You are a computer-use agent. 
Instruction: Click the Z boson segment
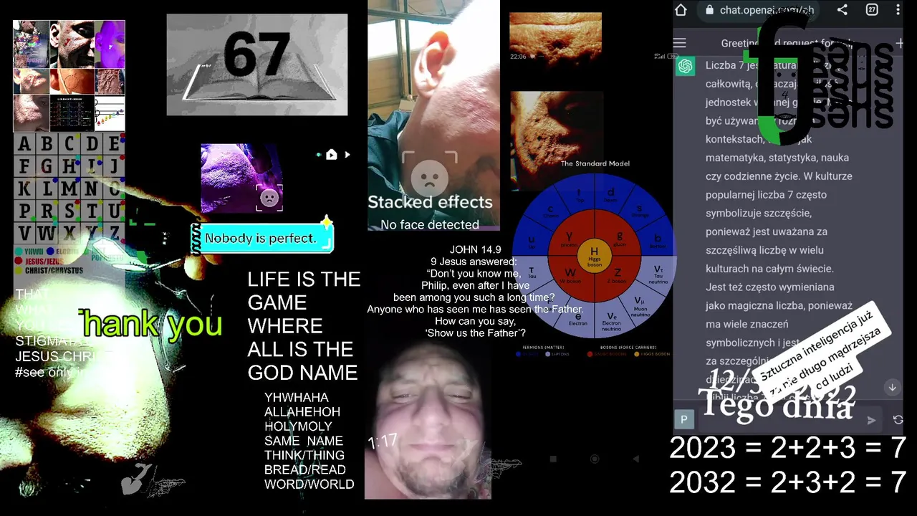(617, 274)
